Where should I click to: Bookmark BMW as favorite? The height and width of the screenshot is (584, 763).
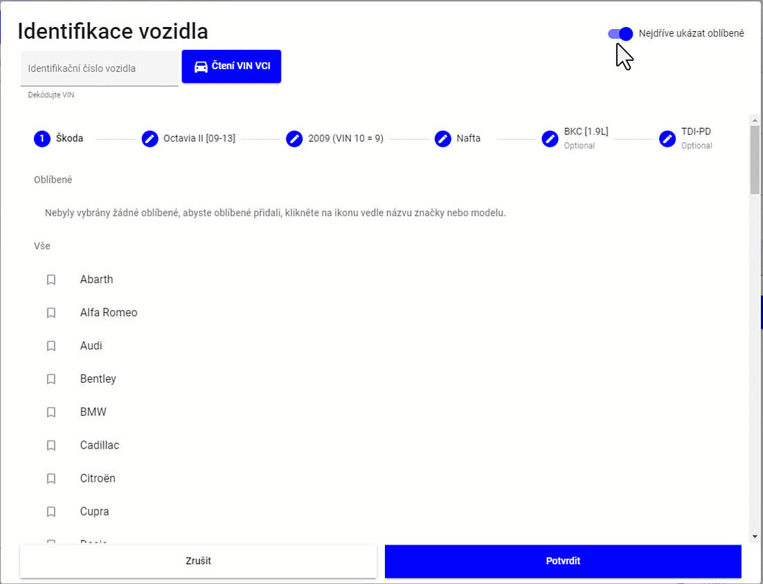pos(51,412)
